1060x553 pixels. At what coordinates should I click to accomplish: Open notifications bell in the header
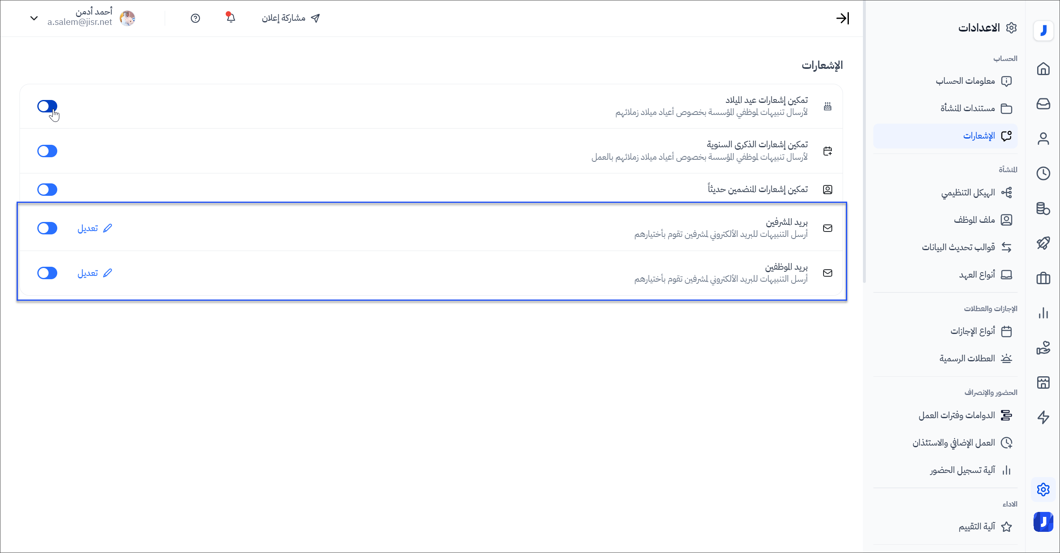click(x=231, y=18)
